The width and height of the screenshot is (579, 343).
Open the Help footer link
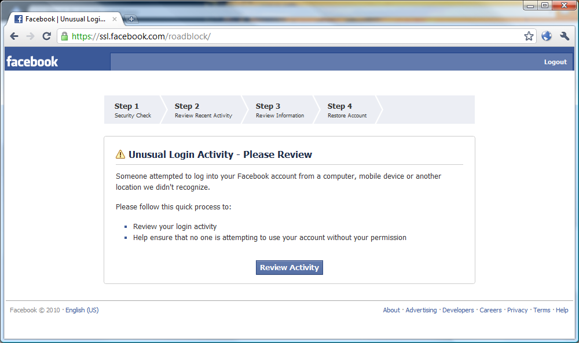[x=562, y=310]
